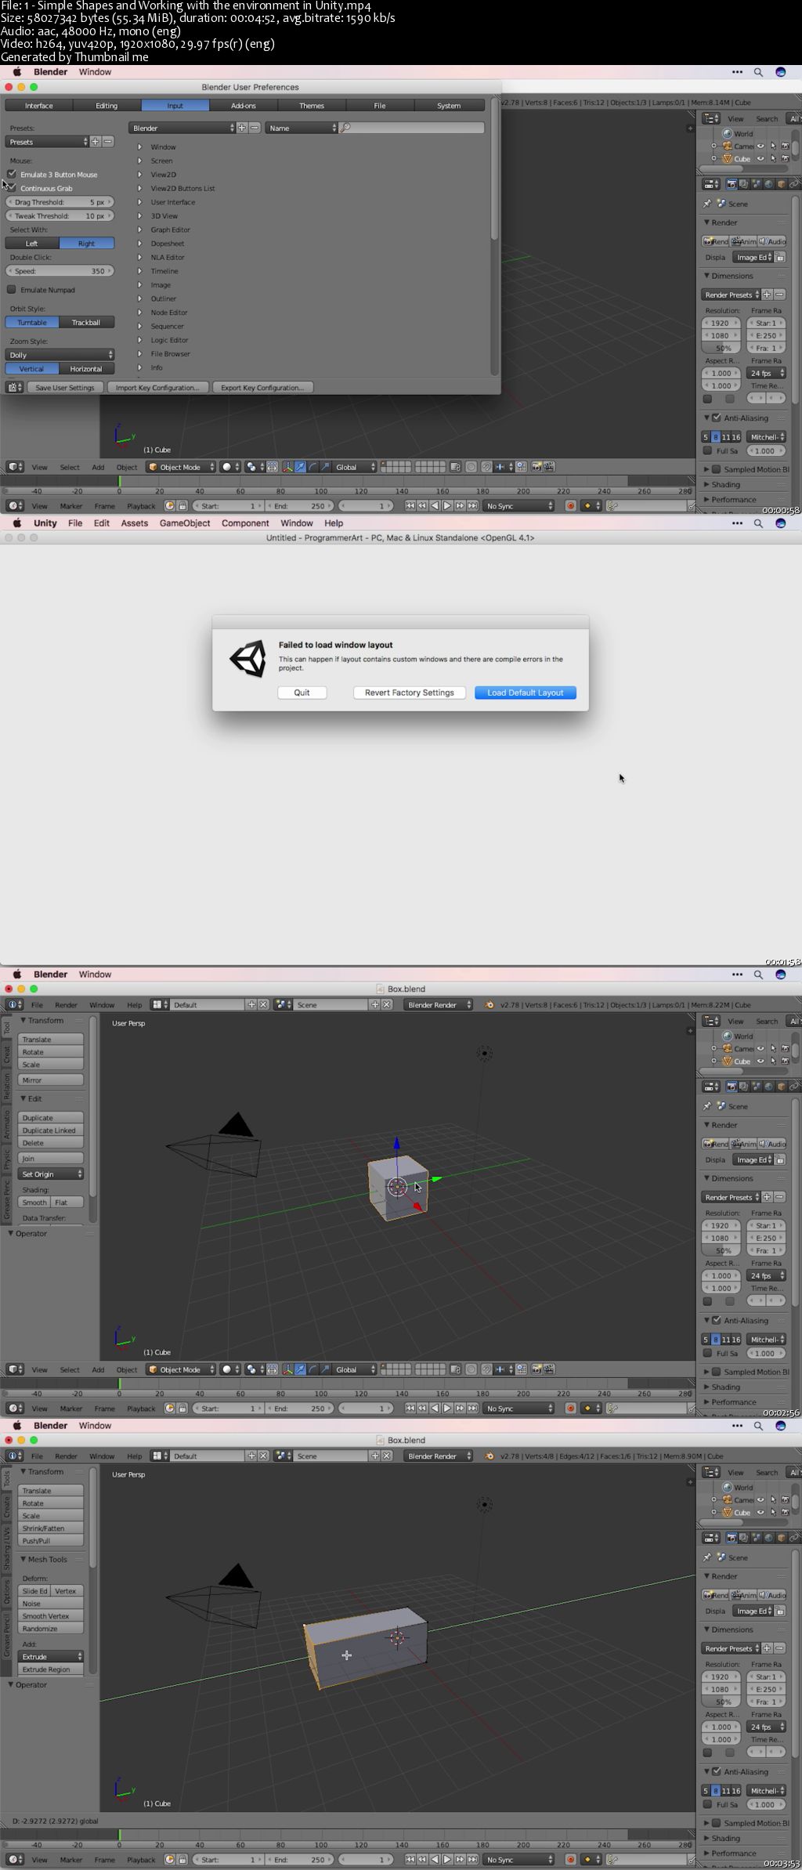Click 3D View editor type icon, frame 00:02:56
The height and width of the screenshot is (1870, 802).
(15, 1369)
